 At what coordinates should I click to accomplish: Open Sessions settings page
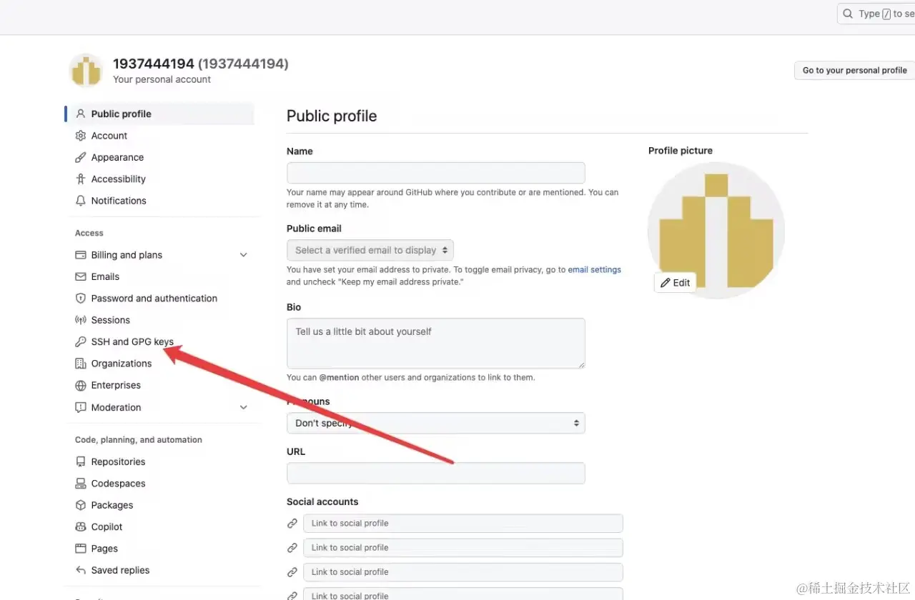(111, 320)
